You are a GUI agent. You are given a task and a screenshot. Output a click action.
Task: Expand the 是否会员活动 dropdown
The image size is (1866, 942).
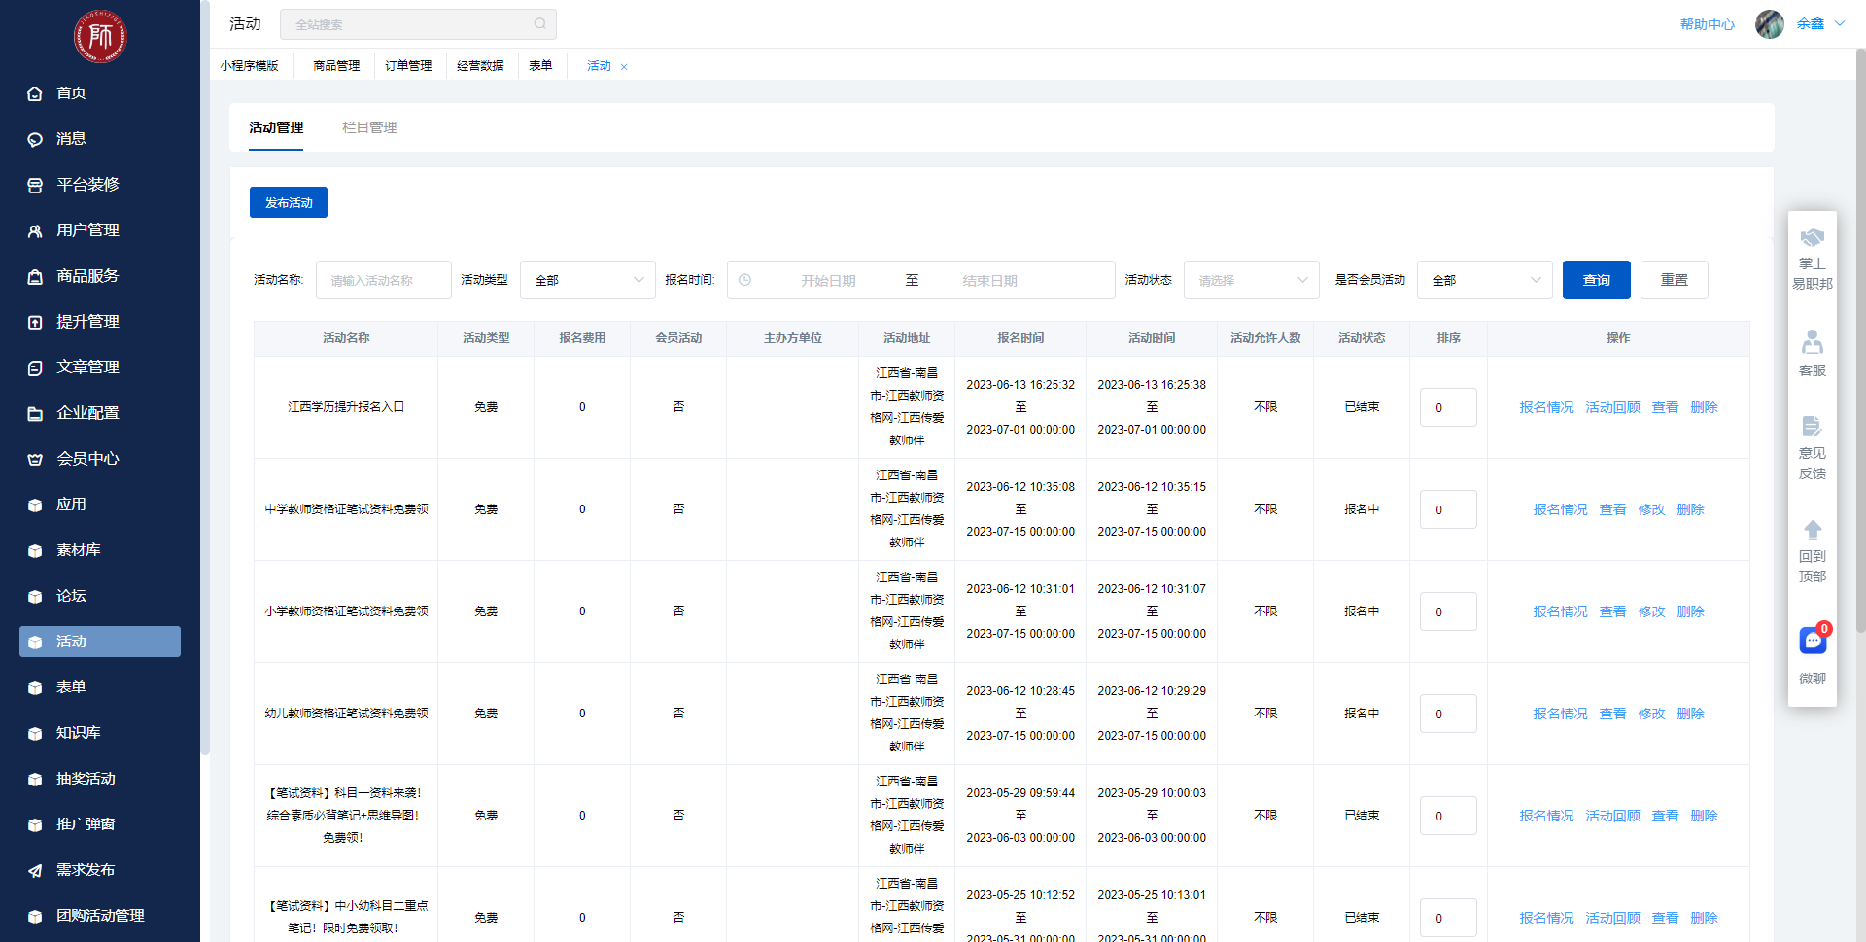[1485, 280]
